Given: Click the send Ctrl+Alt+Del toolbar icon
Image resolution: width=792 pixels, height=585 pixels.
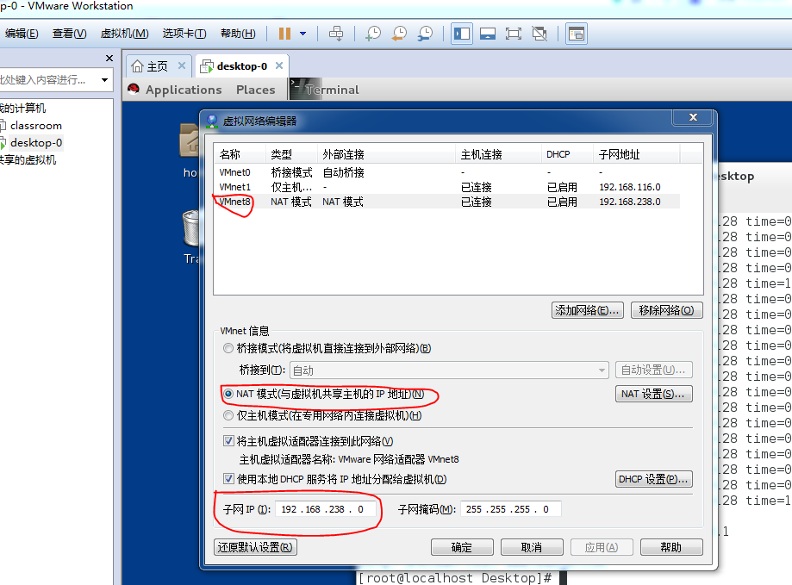Looking at the screenshot, I should coord(336,34).
